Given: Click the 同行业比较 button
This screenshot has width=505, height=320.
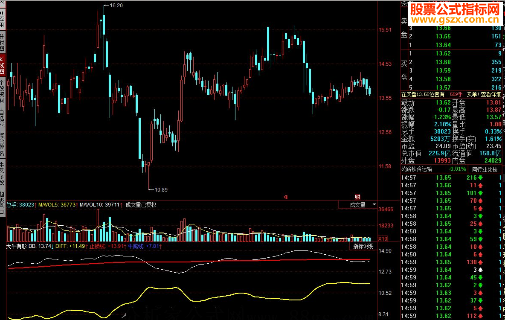Looking at the screenshot, I should click(485, 169).
